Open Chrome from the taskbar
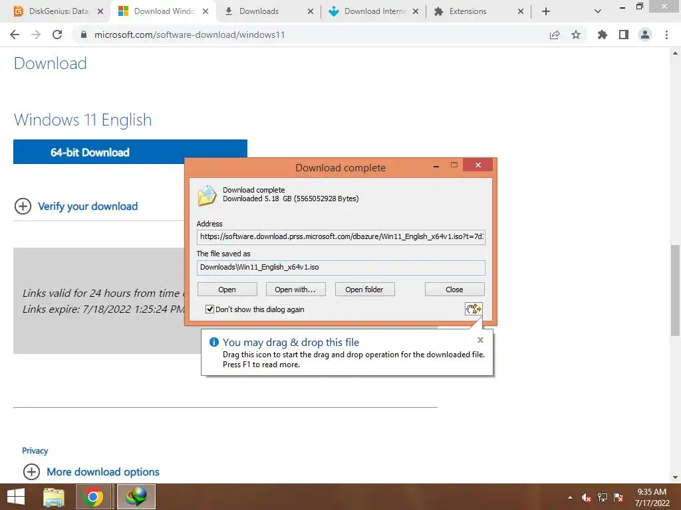The image size is (681, 510). click(93, 497)
